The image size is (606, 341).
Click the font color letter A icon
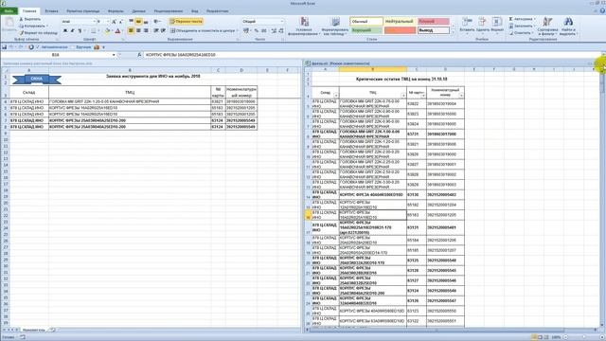[117, 31]
